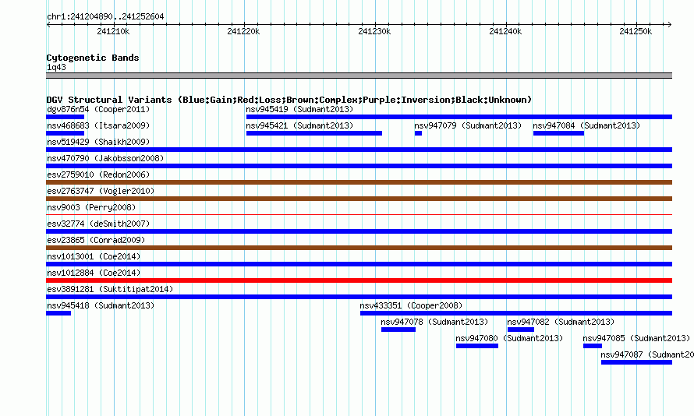Click the nsv947082 (Sudmant2013) label
The image size is (694, 416).
561,322
